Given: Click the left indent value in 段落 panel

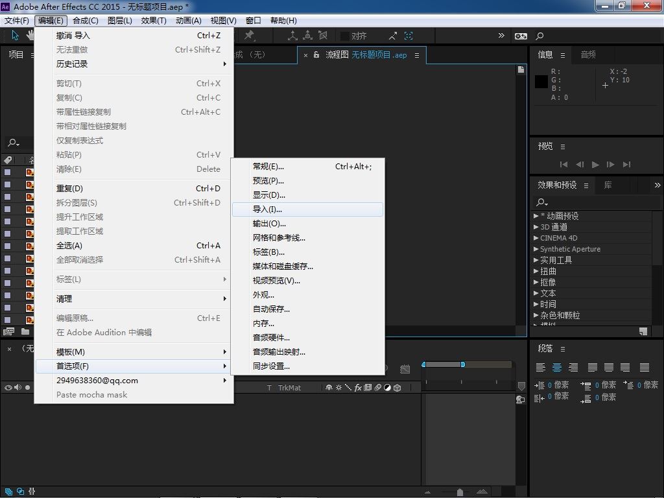Looking at the screenshot, I should pos(550,385).
